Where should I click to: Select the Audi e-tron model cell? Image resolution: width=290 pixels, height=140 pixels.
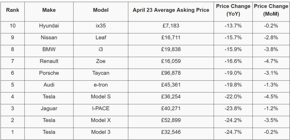(x=101, y=85)
